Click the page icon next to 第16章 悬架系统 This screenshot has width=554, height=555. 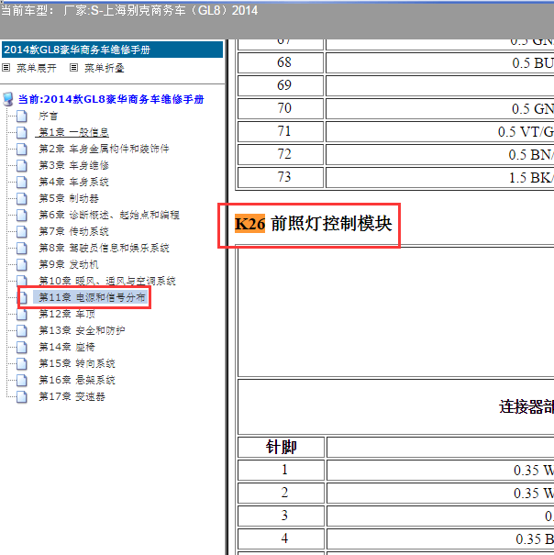click(x=22, y=380)
